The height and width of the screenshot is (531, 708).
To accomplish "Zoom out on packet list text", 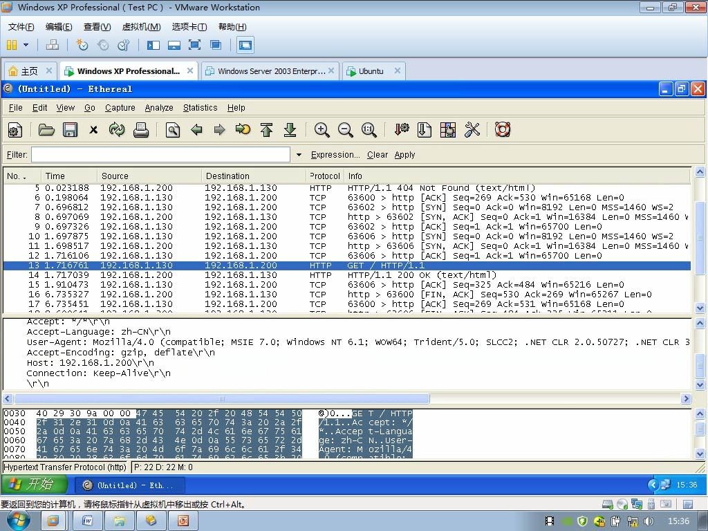I will (x=346, y=130).
